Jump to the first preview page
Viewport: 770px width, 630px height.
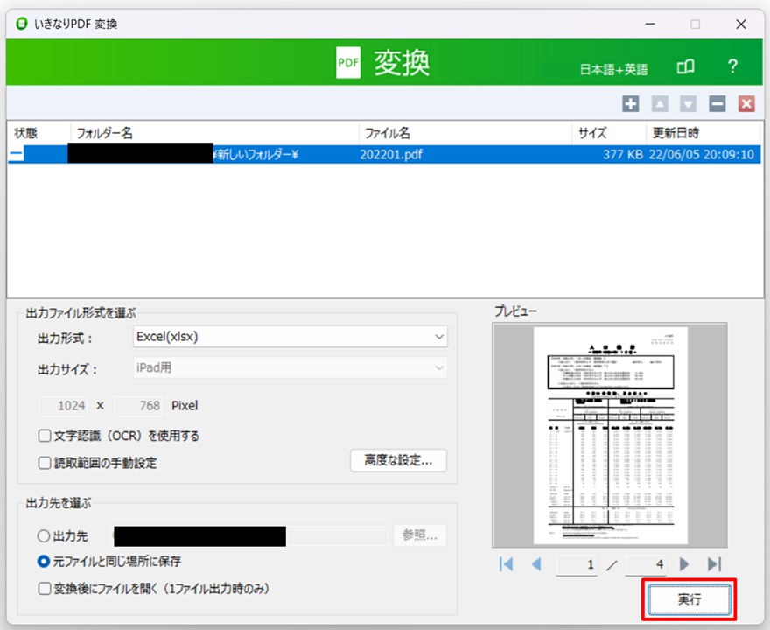pyautogui.click(x=506, y=564)
